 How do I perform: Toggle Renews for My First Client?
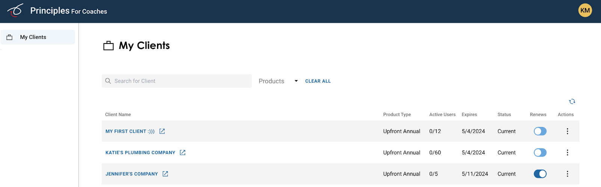(540, 131)
